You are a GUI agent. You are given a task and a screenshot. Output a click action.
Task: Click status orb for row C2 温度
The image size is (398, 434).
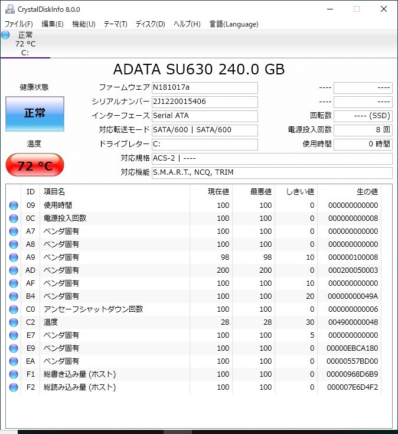[x=14, y=322]
